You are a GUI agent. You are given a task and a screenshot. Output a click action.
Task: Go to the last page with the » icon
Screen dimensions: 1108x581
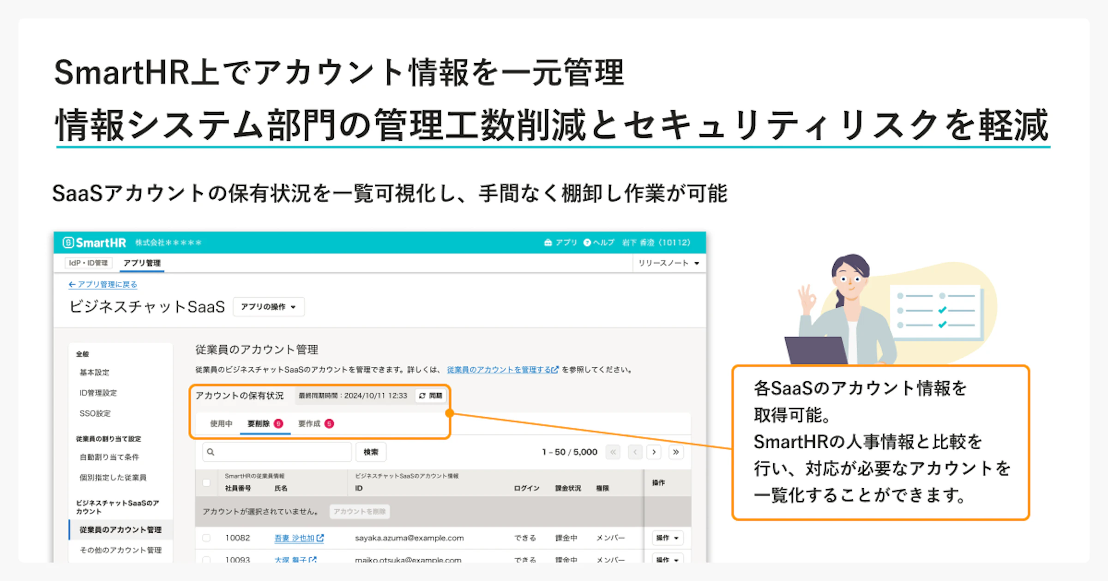(x=676, y=452)
